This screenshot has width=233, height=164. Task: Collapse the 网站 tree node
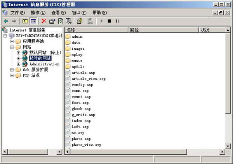[12, 47]
